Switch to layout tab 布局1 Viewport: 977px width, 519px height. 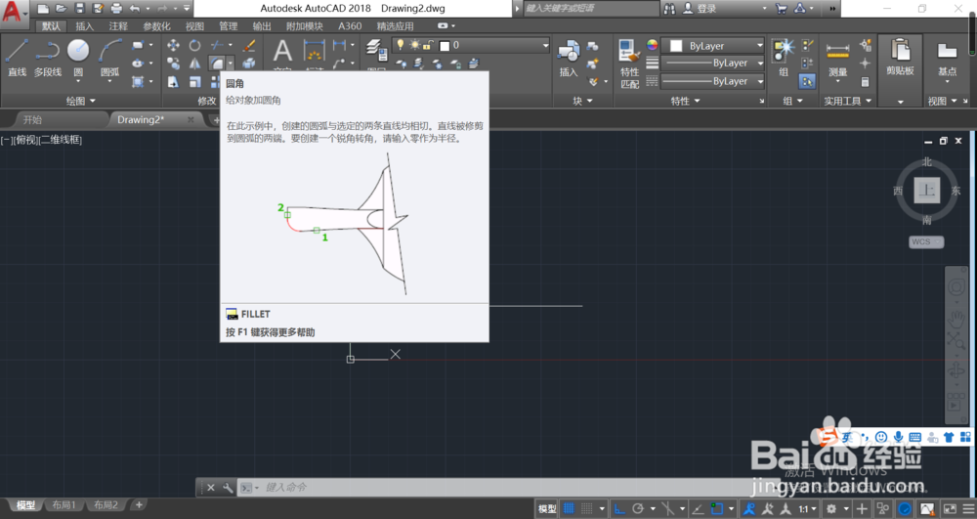point(64,504)
